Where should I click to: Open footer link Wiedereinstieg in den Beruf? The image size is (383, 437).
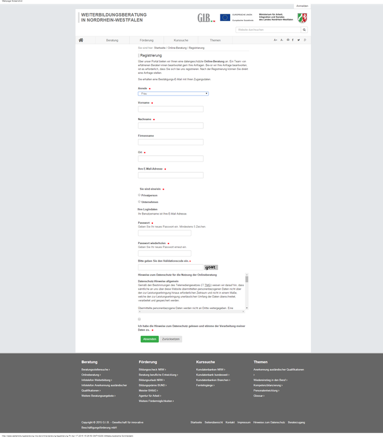tap(270, 380)
